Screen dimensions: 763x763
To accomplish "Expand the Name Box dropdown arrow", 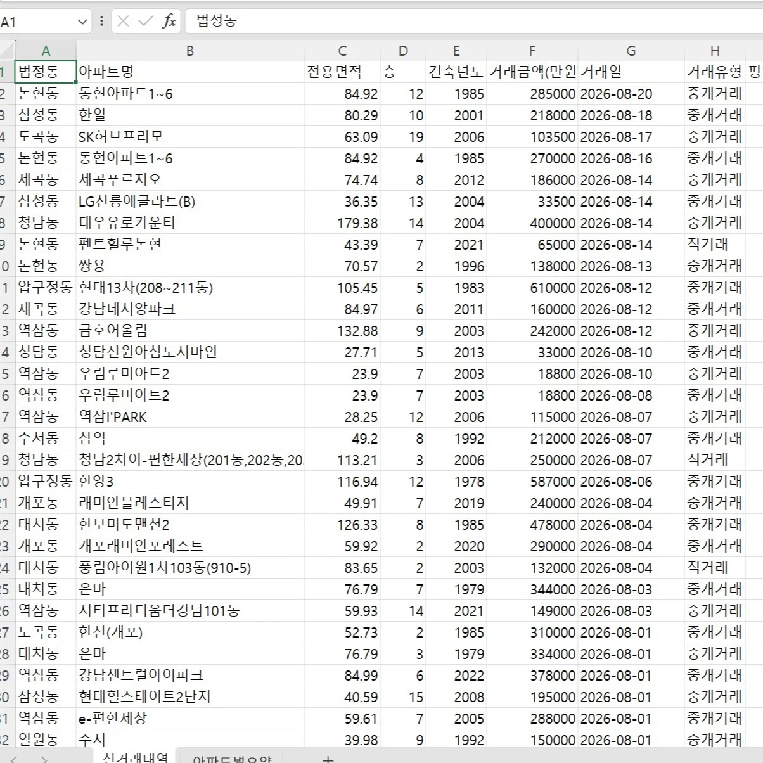I will click(x=82, y=22).
